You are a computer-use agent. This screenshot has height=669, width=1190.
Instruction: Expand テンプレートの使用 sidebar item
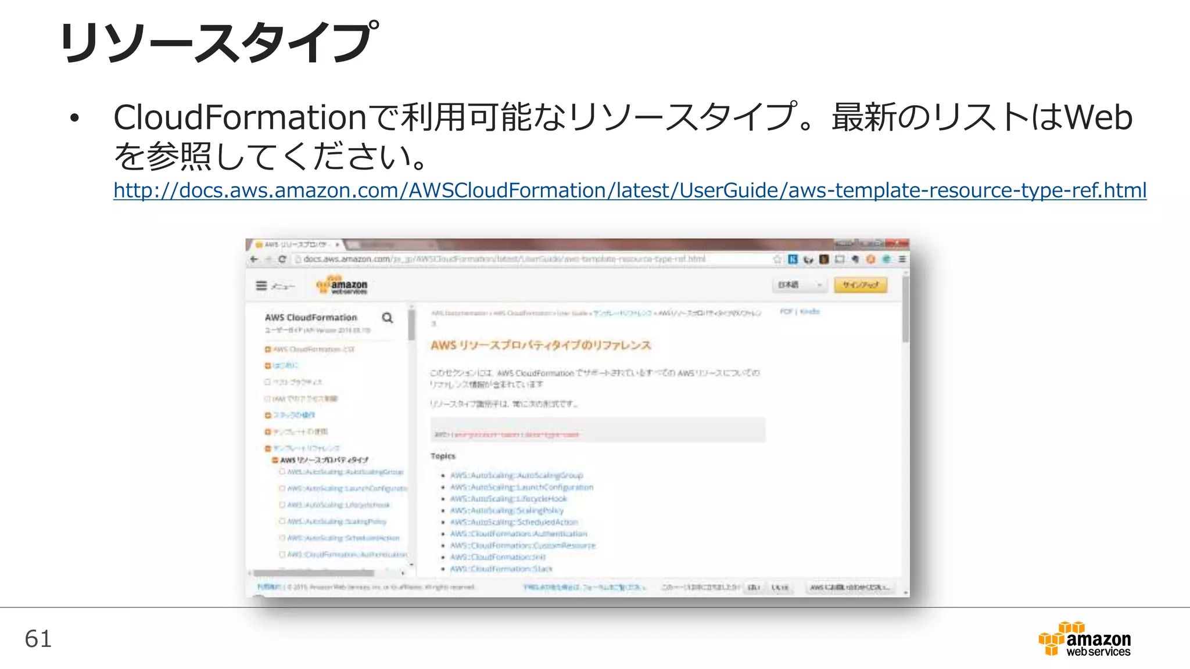[268, 431]
